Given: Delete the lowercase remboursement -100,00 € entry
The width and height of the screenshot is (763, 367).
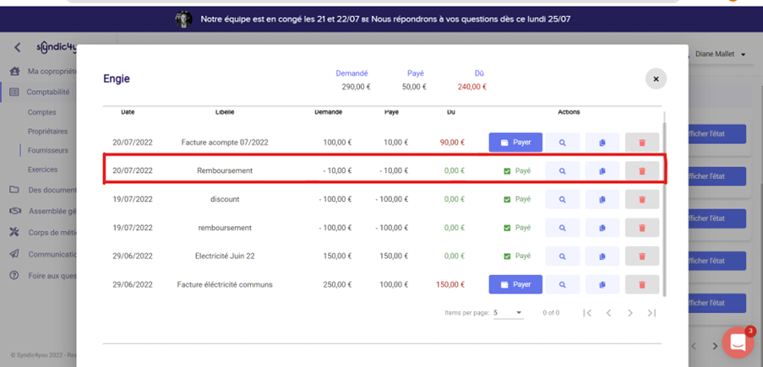Looking at the screenshot, I should tap(642, 228).
